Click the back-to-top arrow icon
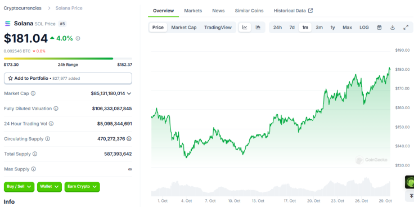 (411, 196)
